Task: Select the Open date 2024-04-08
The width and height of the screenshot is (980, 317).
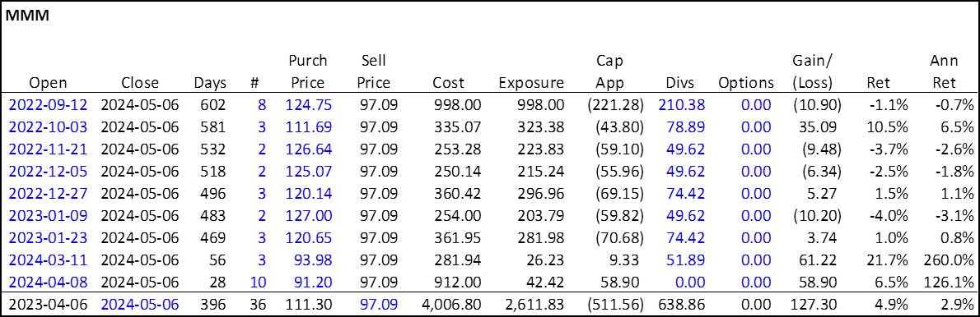Action: (49, 283)
